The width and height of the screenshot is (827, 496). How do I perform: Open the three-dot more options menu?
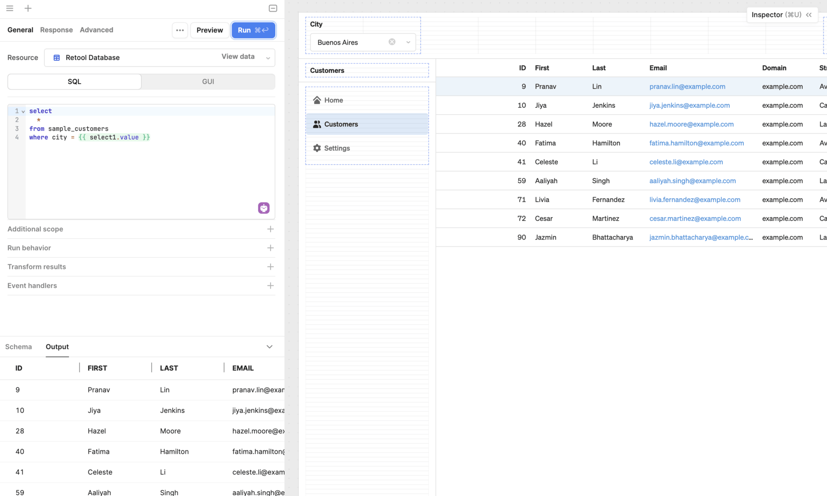[180, 30]
